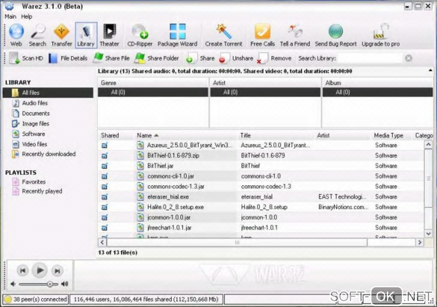Select the Library toolbar button

click(86, 35)
